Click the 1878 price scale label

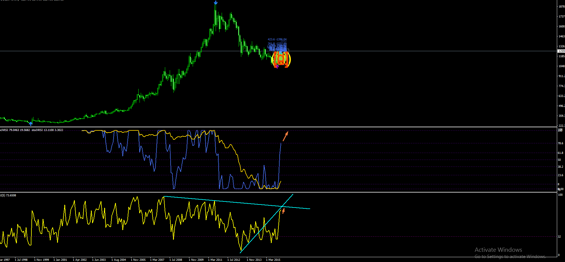pyautogui.click(x=562, y=7)
